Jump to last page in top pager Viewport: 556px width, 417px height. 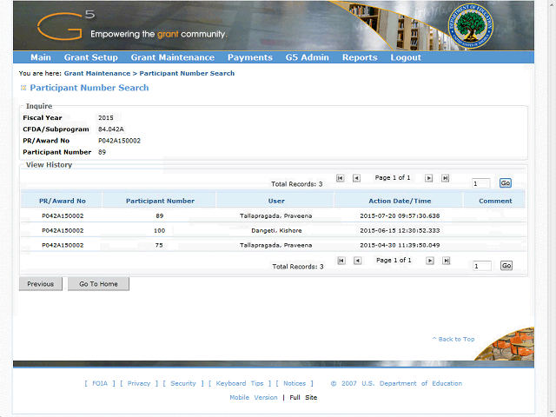446,178
